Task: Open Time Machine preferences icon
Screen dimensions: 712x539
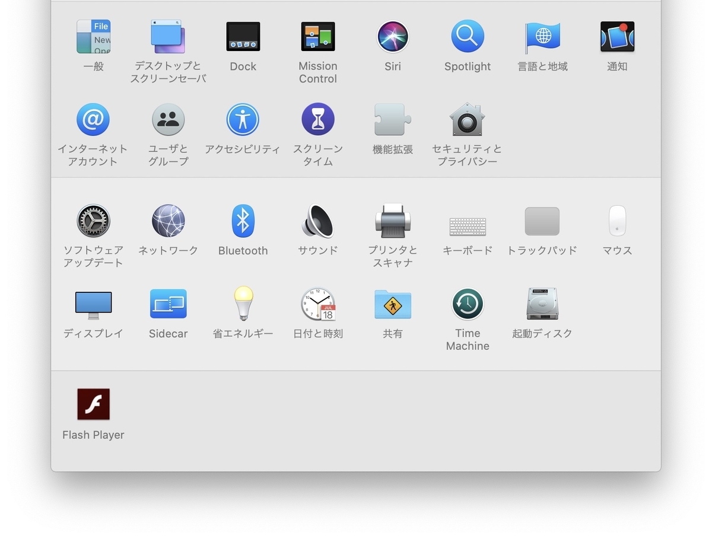Action: click(x=468, y=304)
